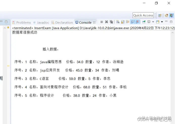This screenshot has width=175, height=124.
Task: Click the Quick Access search field
Action: point(143,15)
